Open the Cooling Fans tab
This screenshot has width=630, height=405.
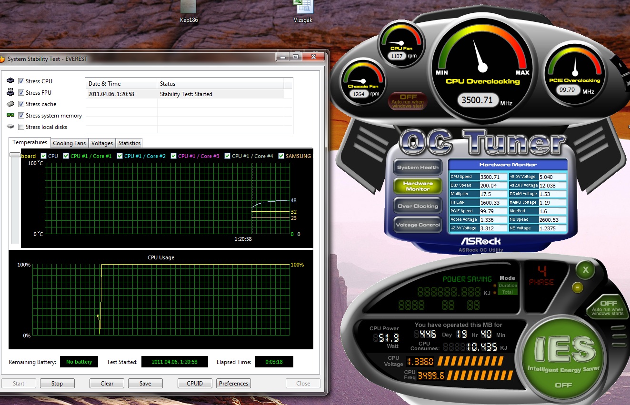point(70,143)
